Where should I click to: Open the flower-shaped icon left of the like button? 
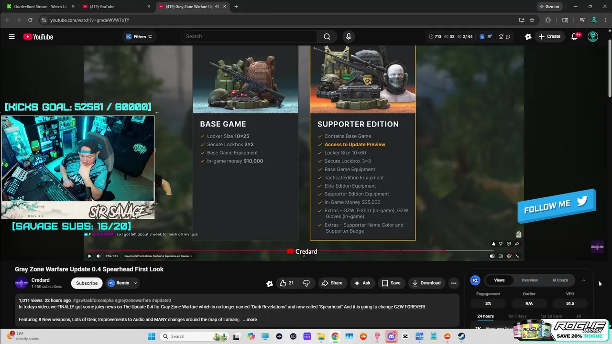270,283
